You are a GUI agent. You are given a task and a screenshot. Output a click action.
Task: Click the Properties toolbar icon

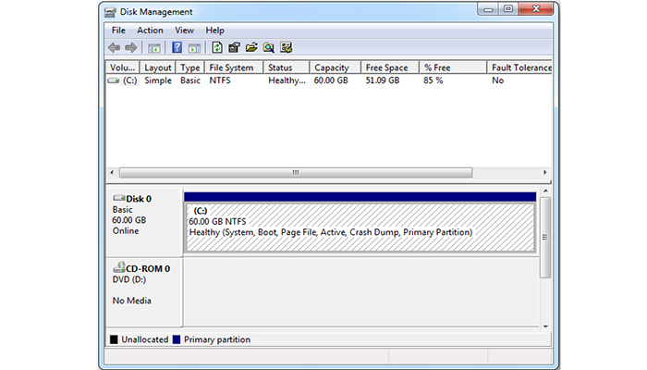[x=234, y=48]
